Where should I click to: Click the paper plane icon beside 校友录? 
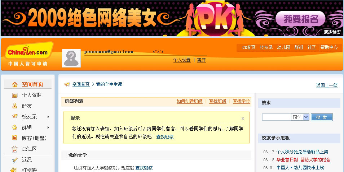tap(15, 116)
